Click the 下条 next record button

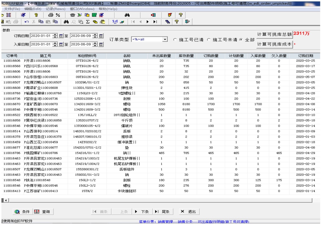click(142, 211)
